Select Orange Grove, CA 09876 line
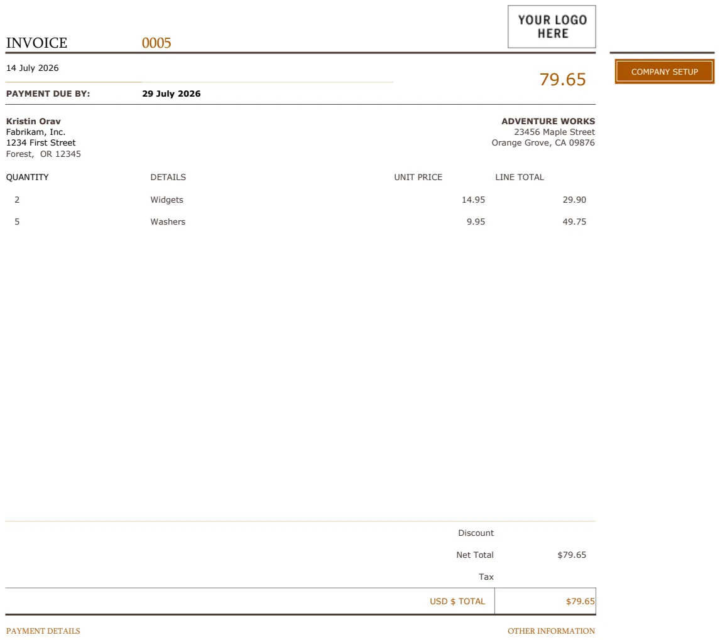This screenshot has height=640, width=720. pos(543,142)
